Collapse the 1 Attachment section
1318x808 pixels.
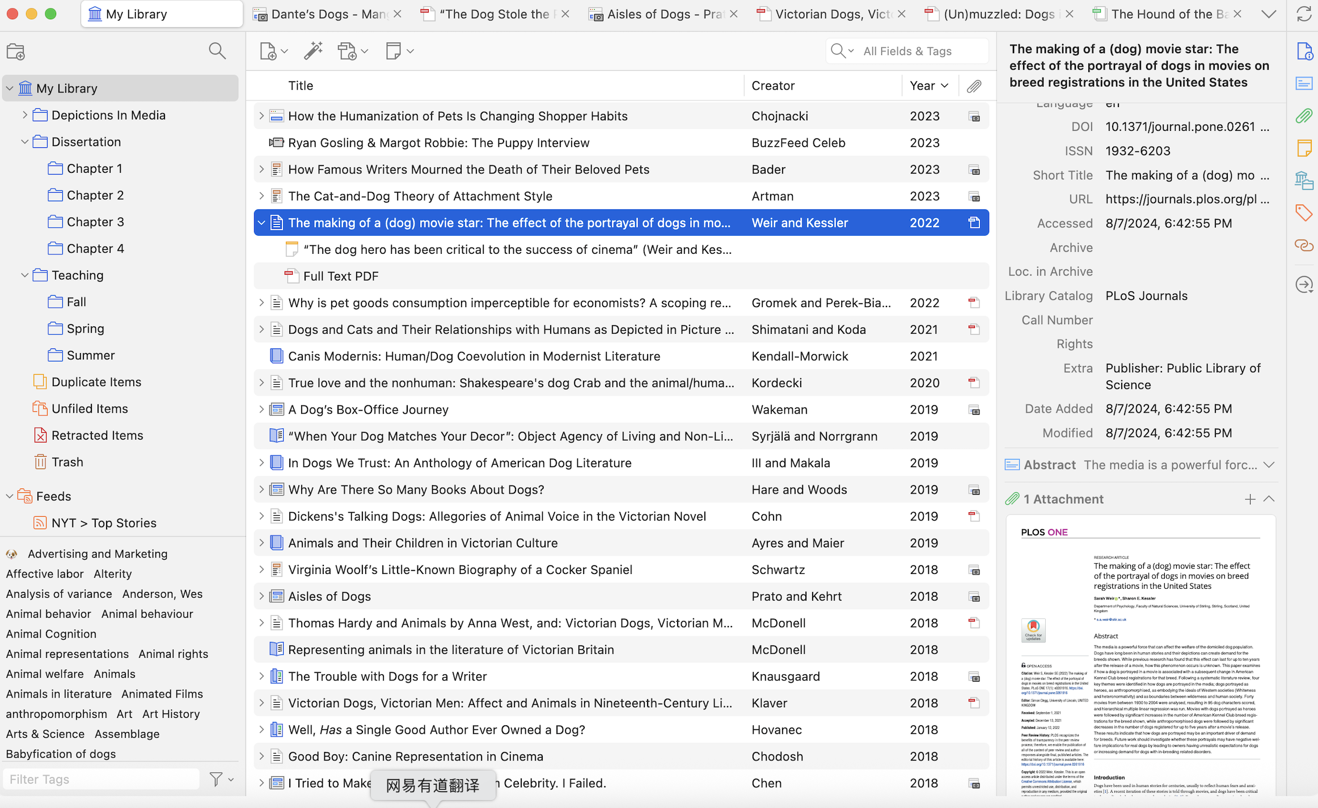coord(1269,499)
